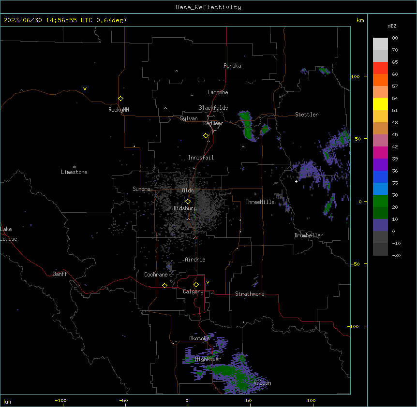Select the white plus marker west of Drumheller echoes

click(296, 182)
